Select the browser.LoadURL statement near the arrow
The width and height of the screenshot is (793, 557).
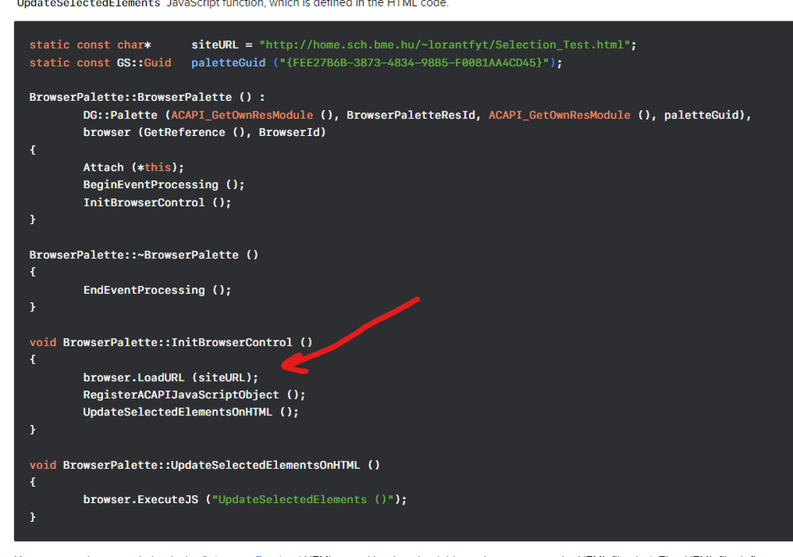(x=169, y=377)
